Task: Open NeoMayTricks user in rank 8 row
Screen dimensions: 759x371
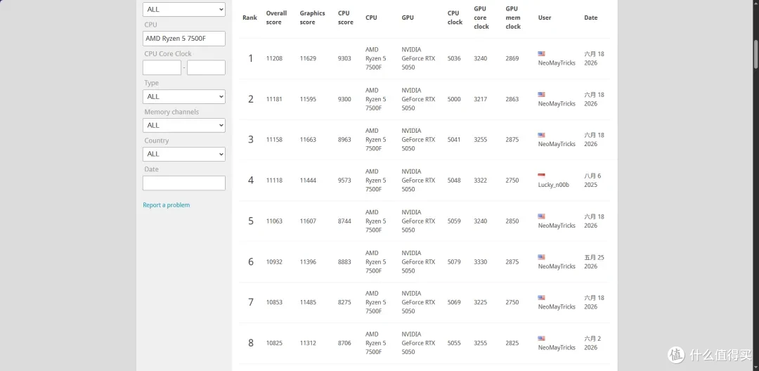Action: (557, 347)
